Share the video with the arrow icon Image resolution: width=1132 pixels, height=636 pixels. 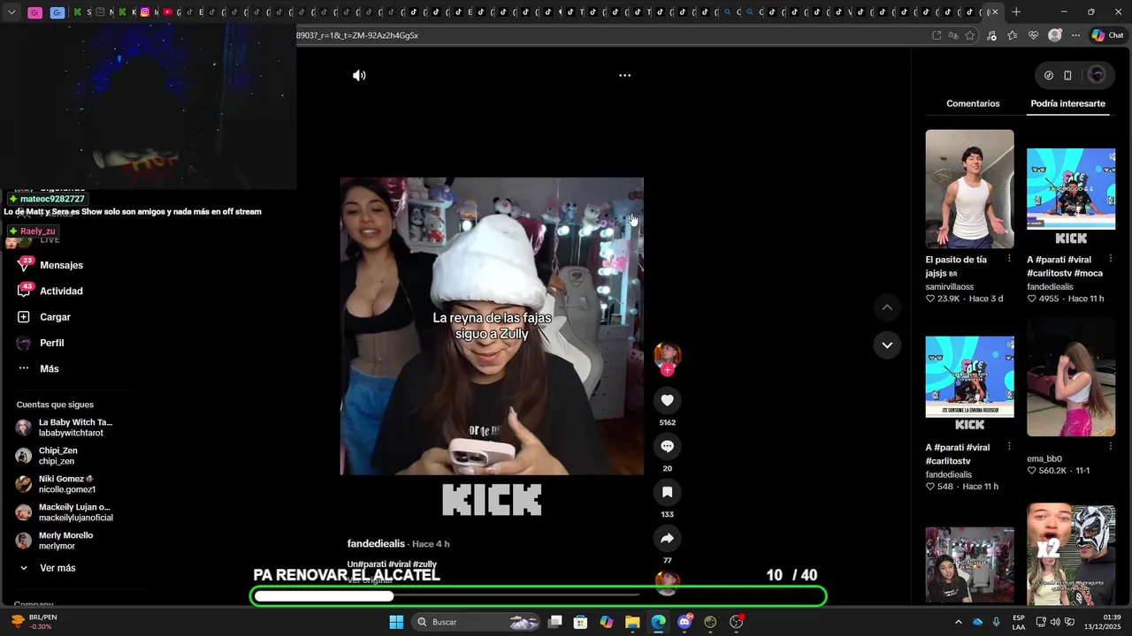click(x=667, y=538)
